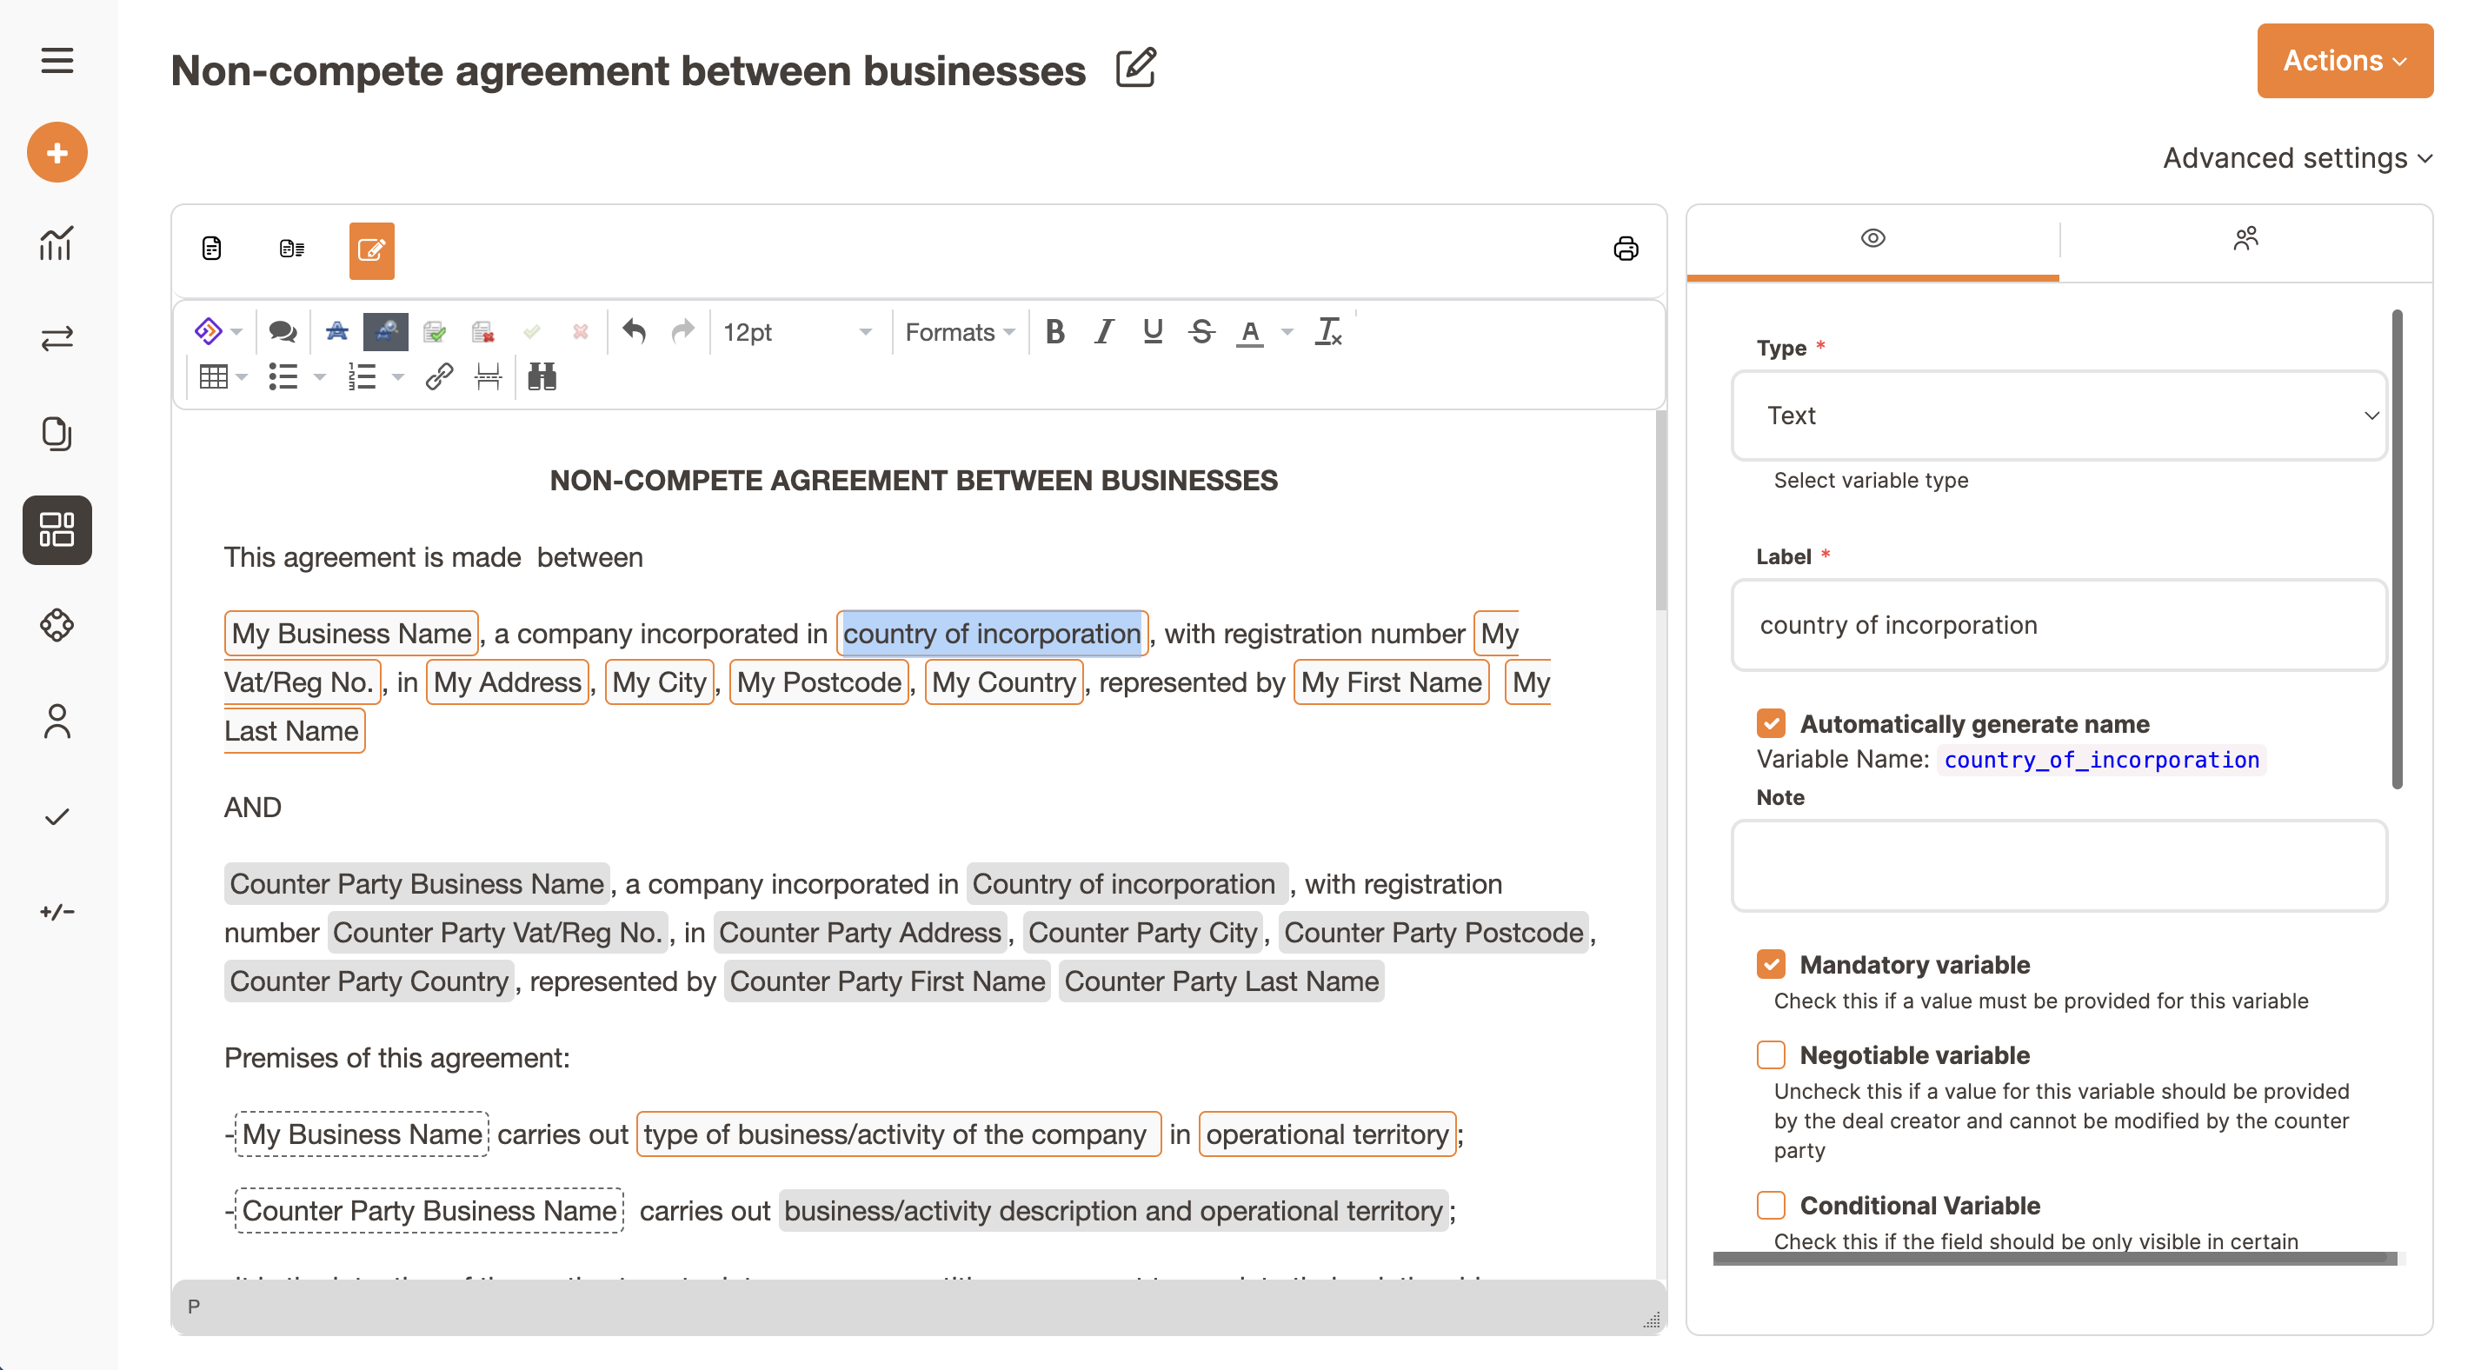This screenshot has height=1370, width=2481.
Task: Edit the template title with pencil icon
Action: [1135, 68]
